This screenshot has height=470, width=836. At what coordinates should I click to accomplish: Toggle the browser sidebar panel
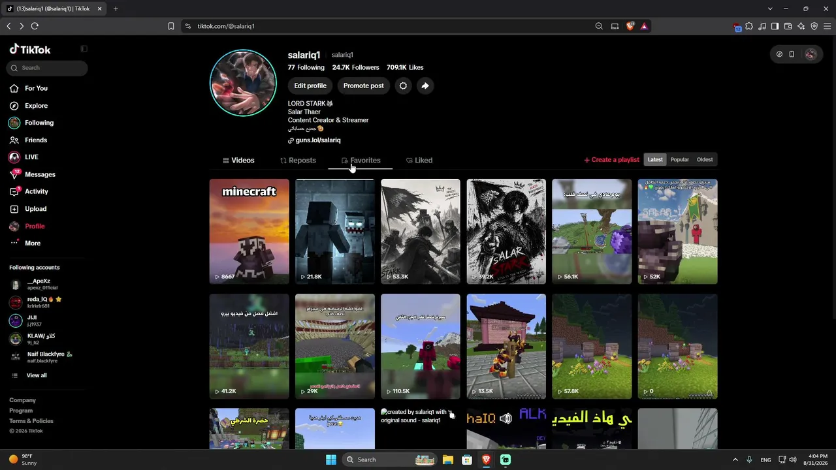pos(775,26)
